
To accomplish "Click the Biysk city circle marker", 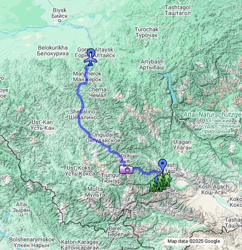I will [60, 21].
